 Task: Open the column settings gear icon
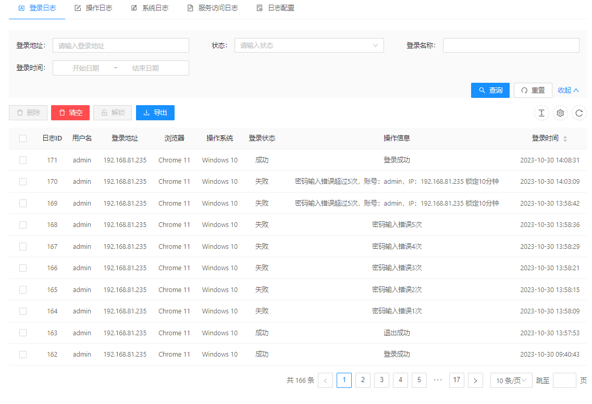pos(560,113)
